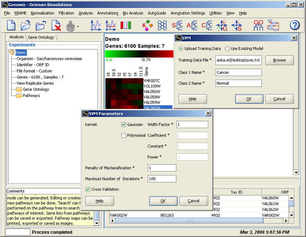The image size is (306, 237).
Task: Click the Comments panel scroll down arrow
Action: 97,223
